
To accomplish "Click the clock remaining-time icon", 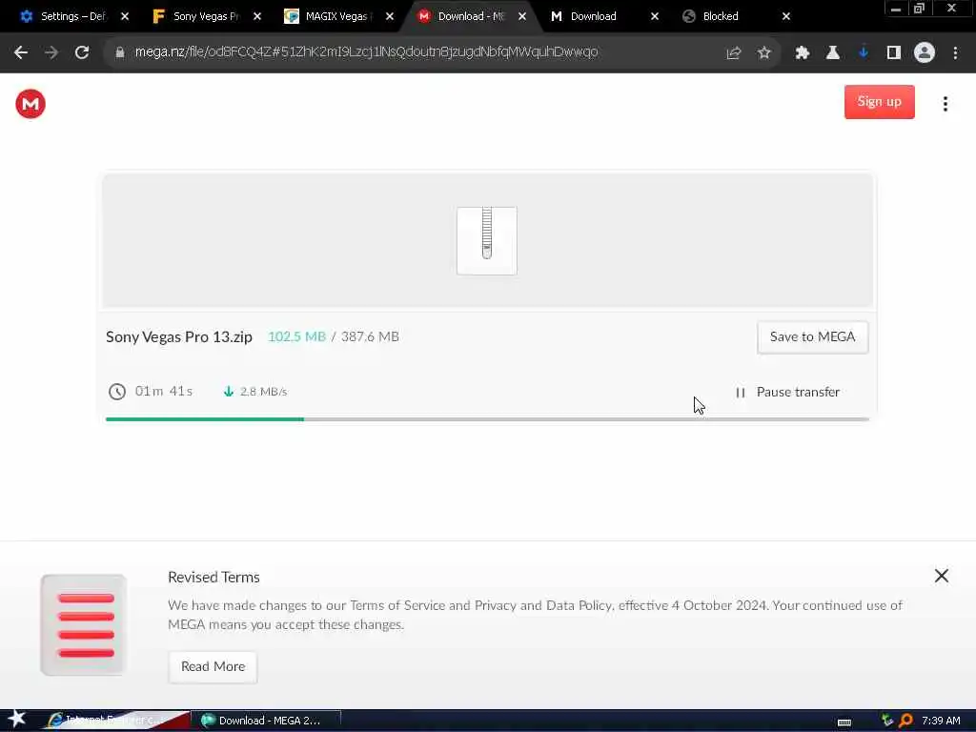I will 117,392.
